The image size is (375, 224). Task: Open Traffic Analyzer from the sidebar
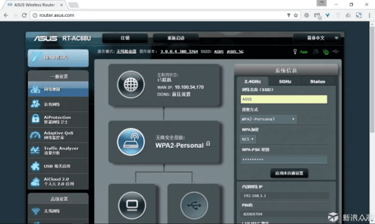tap(58, 151)
